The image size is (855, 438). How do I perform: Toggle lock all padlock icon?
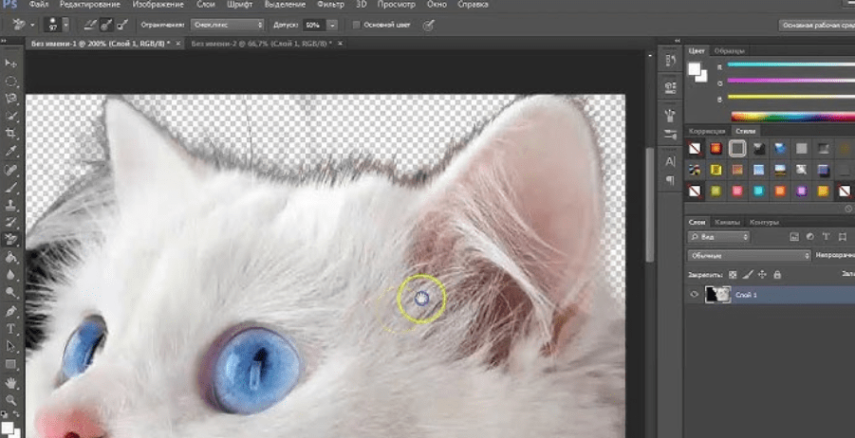pyautogui.click(x=777, y=275)
